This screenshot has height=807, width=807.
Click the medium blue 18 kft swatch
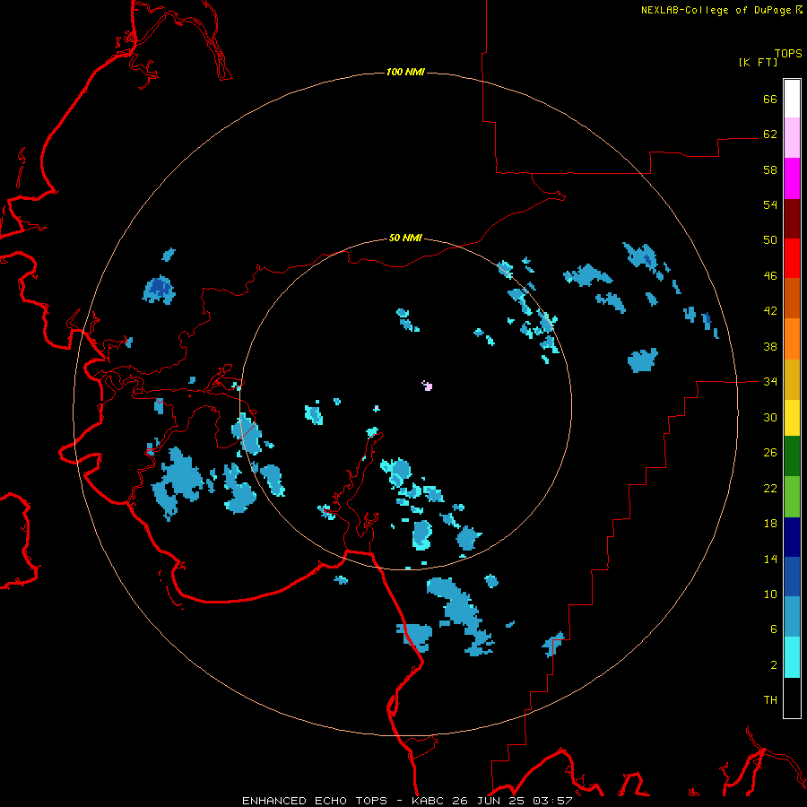(792, 577)
